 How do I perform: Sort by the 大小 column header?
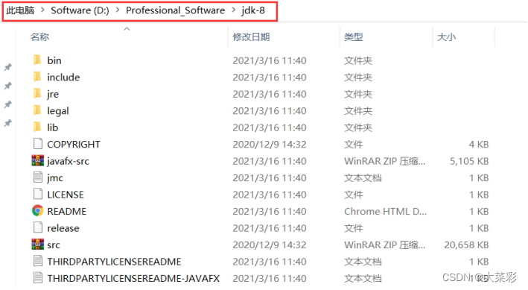(x=447, y=37)
